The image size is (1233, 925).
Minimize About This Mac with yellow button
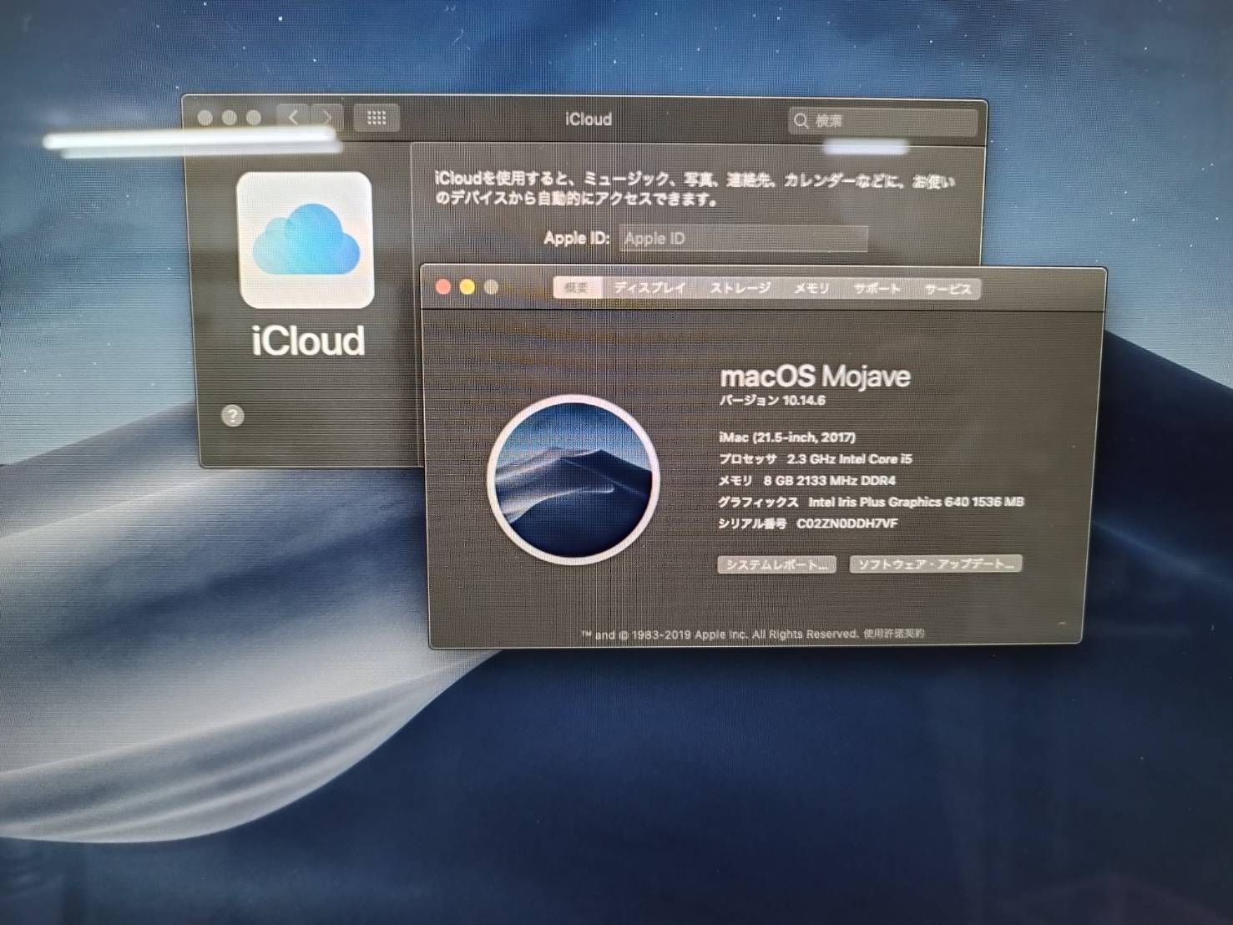pyautogui.click(x=467, y=287)
